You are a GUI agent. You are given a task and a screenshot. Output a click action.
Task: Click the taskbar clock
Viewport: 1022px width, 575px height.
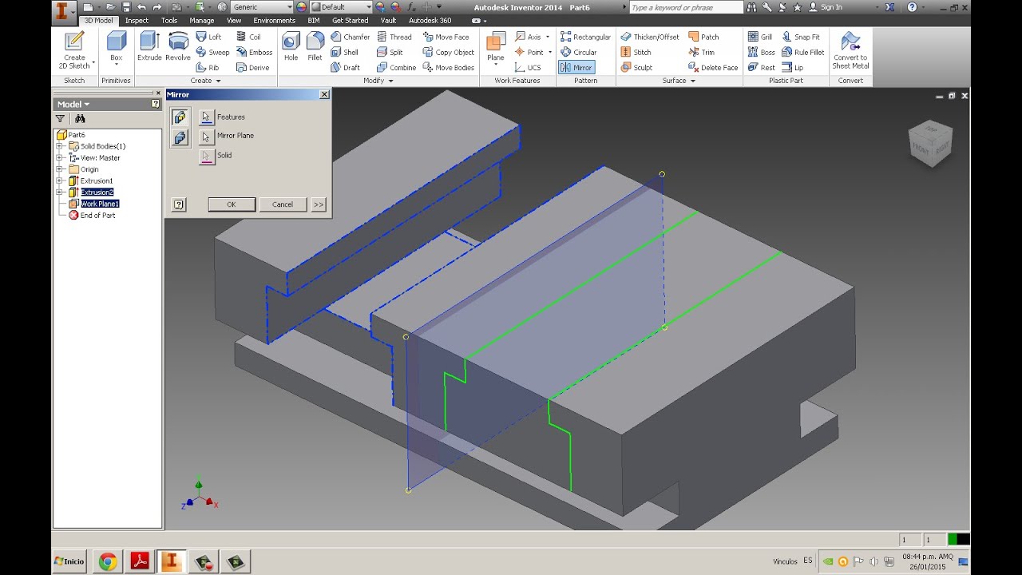927,561
